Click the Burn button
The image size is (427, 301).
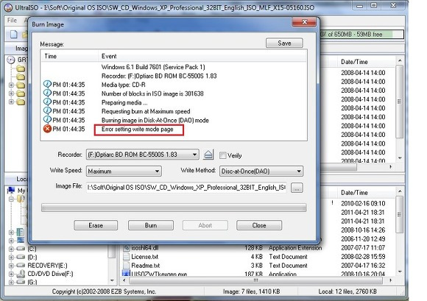coord(151,225)
